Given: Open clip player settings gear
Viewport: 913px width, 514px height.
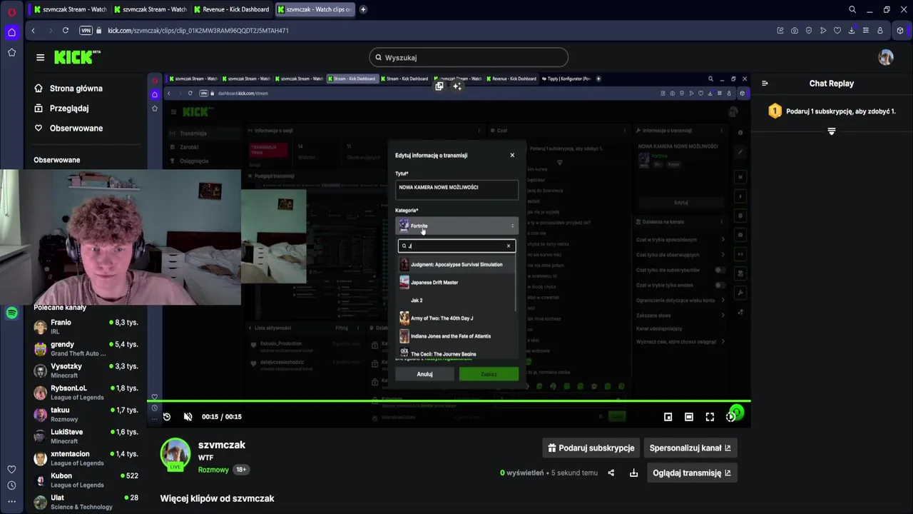Looking at the screenshot, I should (730, 417).
